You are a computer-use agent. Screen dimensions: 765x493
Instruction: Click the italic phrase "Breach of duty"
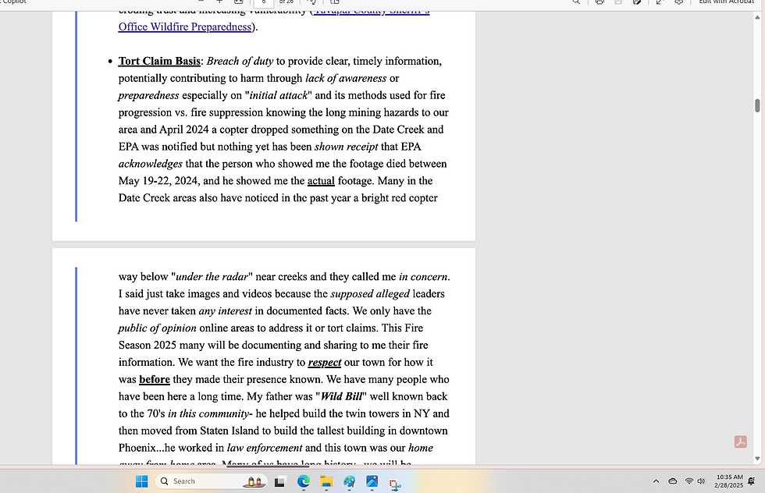(240, 61)
